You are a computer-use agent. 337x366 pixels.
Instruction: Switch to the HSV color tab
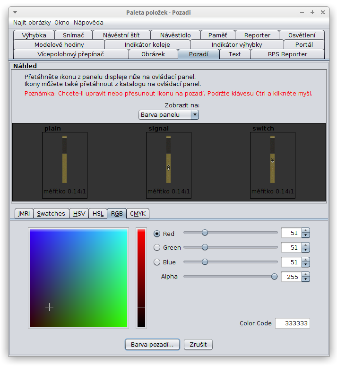coord(79,213)
